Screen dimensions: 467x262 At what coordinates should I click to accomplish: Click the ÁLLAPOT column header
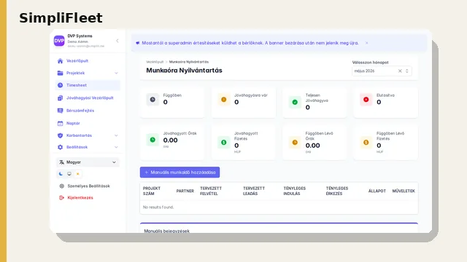tap(377, 191)
